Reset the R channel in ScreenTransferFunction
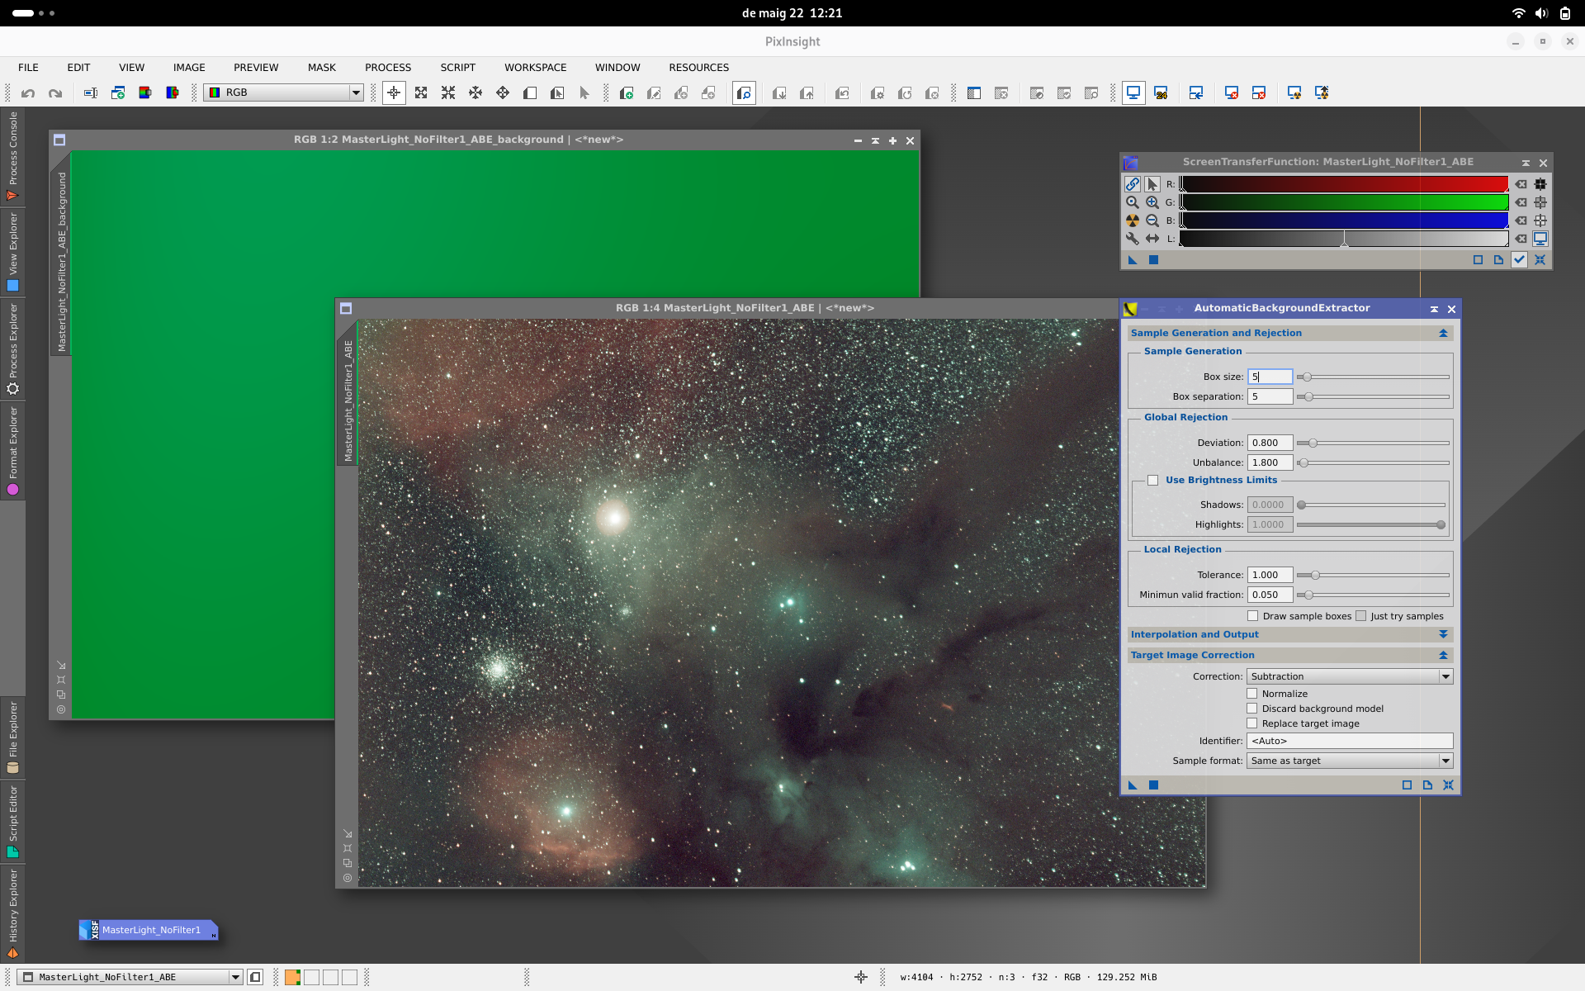This screenshot has height=991, width=1585. tap(1521, 184)
